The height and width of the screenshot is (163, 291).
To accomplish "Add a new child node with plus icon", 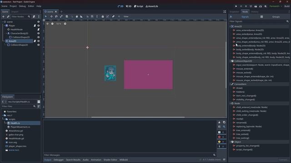I will pyautogui.click(x=3, y=17).
